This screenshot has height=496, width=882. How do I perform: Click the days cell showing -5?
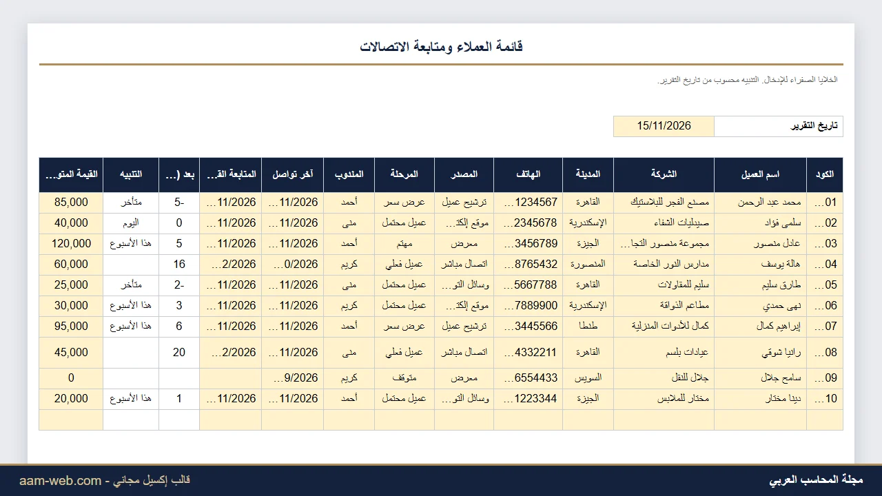click(179, 203)
